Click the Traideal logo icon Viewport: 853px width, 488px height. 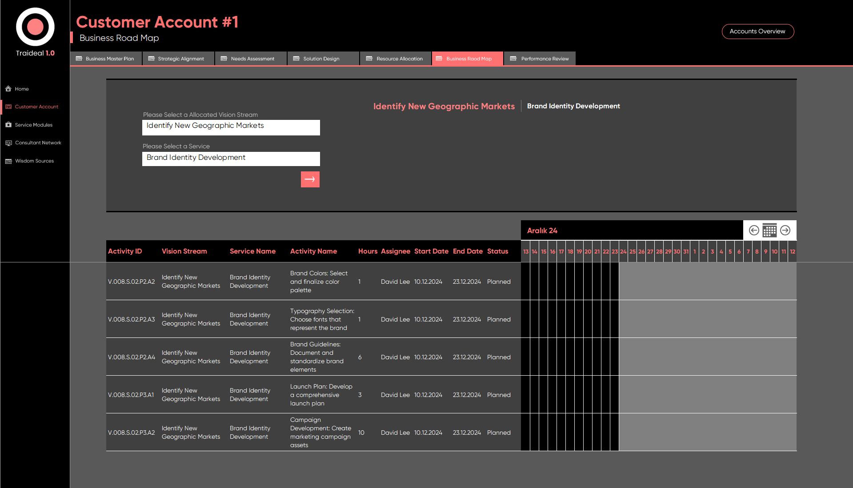35,27
